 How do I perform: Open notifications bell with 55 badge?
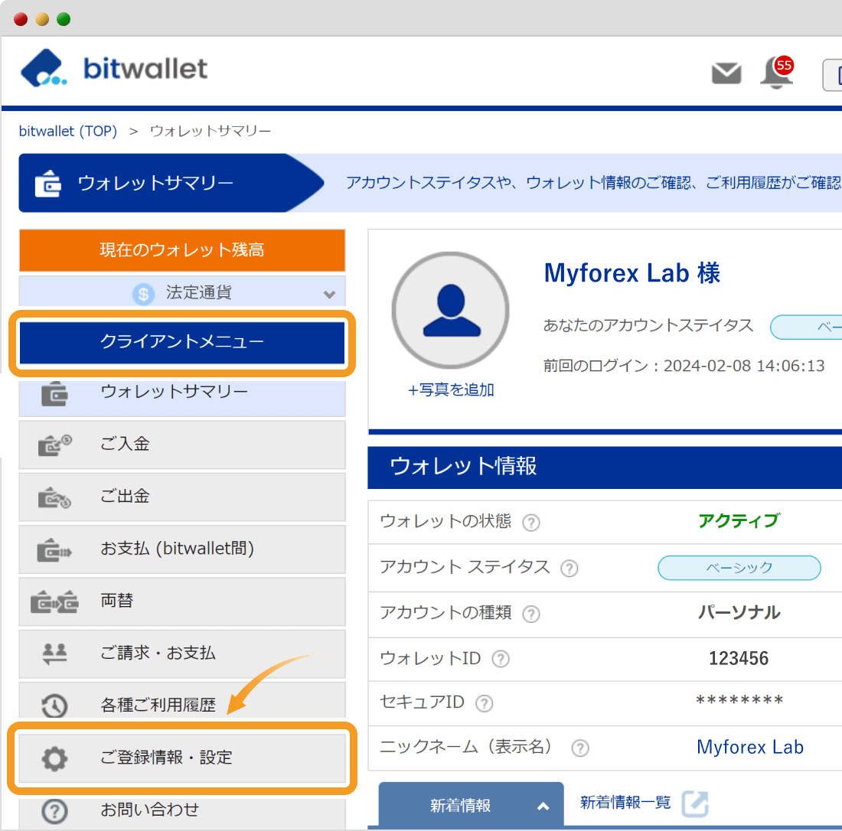tap(776, 73)
